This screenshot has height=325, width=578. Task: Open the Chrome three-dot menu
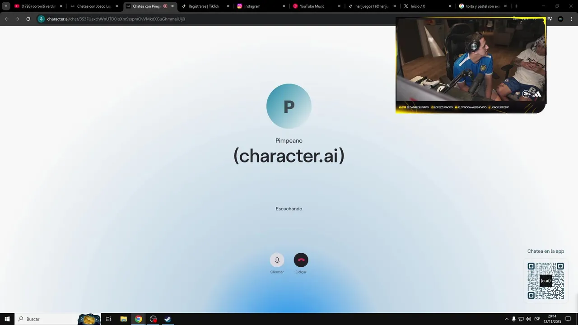coord(571,19)
